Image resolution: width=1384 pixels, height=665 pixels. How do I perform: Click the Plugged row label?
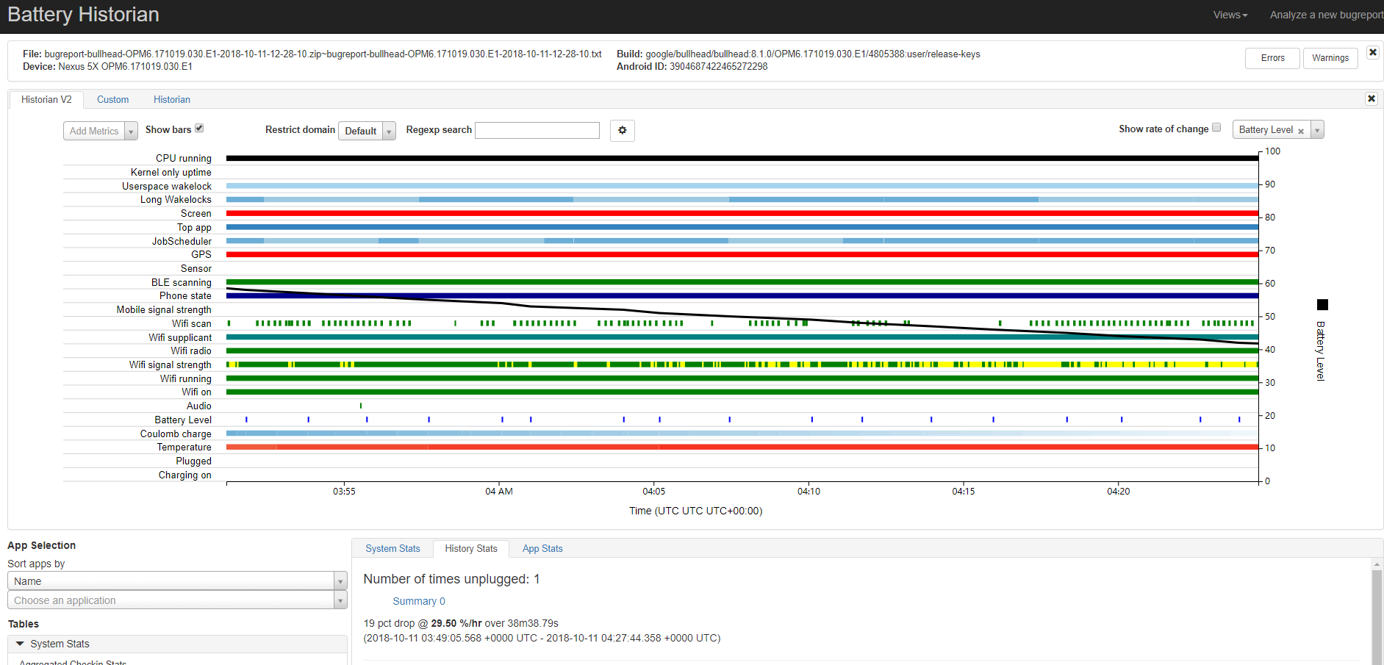coord(193,461)
